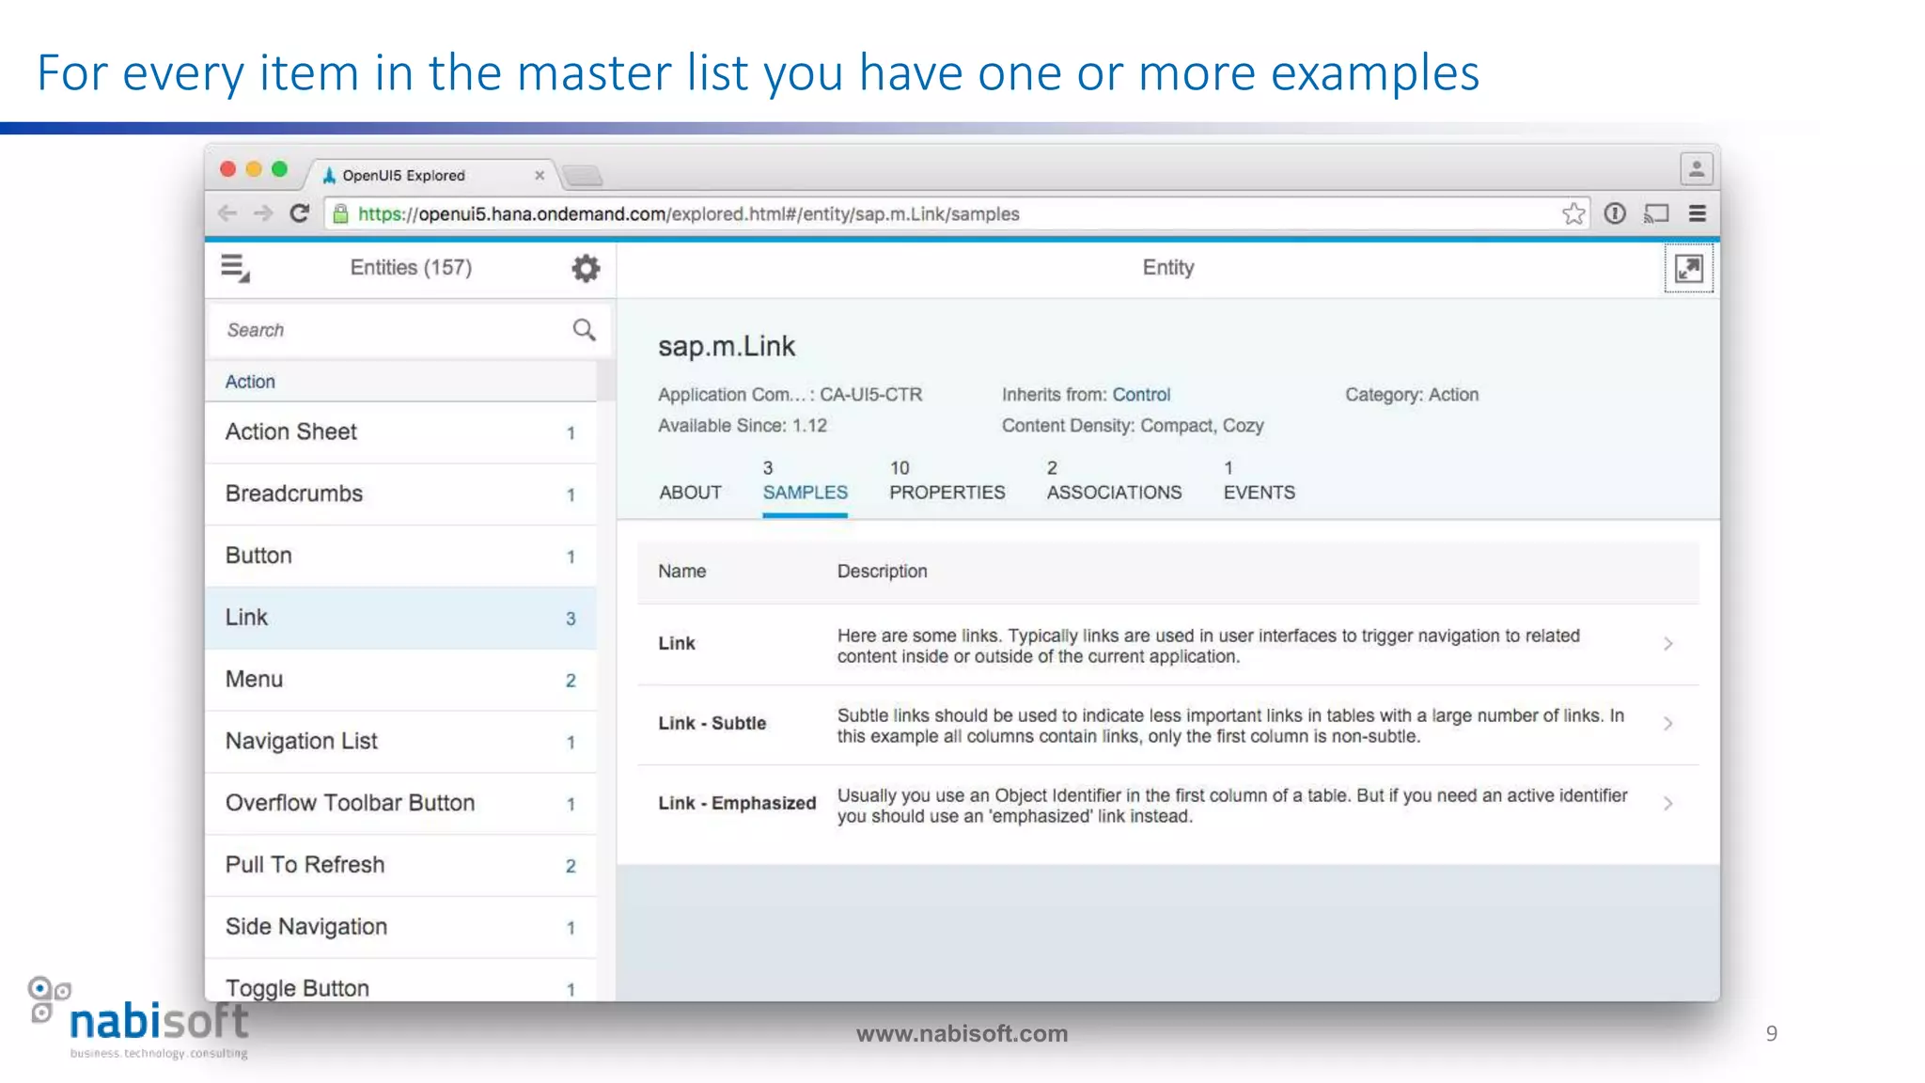Viewport: 1925px width, 1083px height.
Task: Select Side Navigation entity
Action: click(x=400, y=928)
